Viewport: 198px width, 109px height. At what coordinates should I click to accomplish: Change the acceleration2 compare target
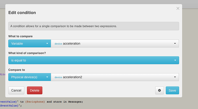coord(115,77)
